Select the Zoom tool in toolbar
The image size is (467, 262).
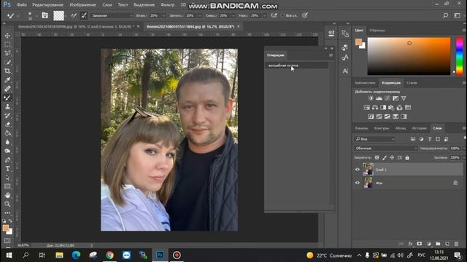click(7, 204)
